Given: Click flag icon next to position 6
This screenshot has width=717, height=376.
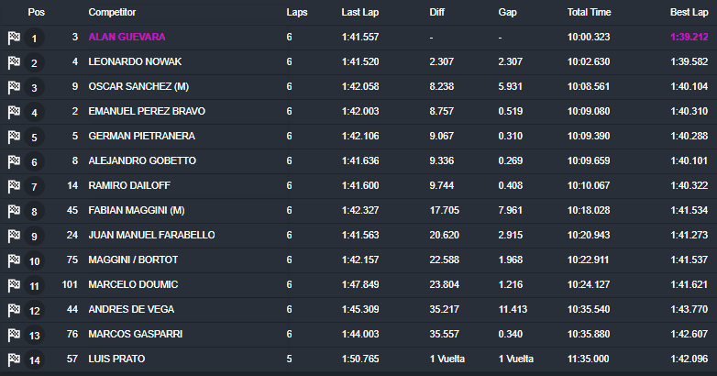Looking at the screenshot, I should pyautogui.click(x=14, y=161).
